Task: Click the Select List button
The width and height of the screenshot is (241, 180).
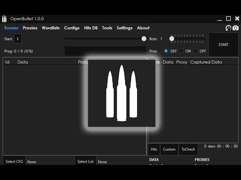Action: point(85,161)
